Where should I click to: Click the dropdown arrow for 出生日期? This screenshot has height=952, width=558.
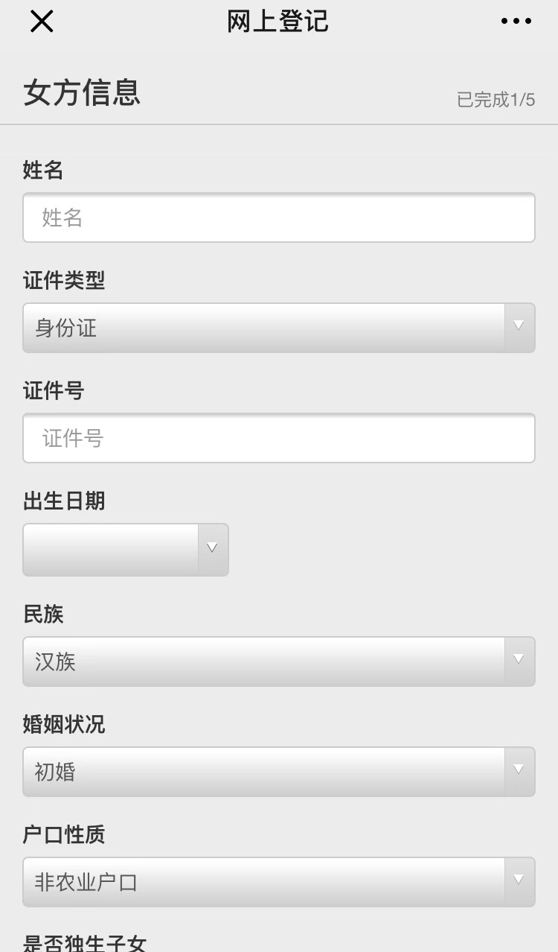point(212,549)
